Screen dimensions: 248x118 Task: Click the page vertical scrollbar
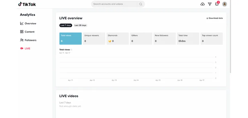(231, 36)
